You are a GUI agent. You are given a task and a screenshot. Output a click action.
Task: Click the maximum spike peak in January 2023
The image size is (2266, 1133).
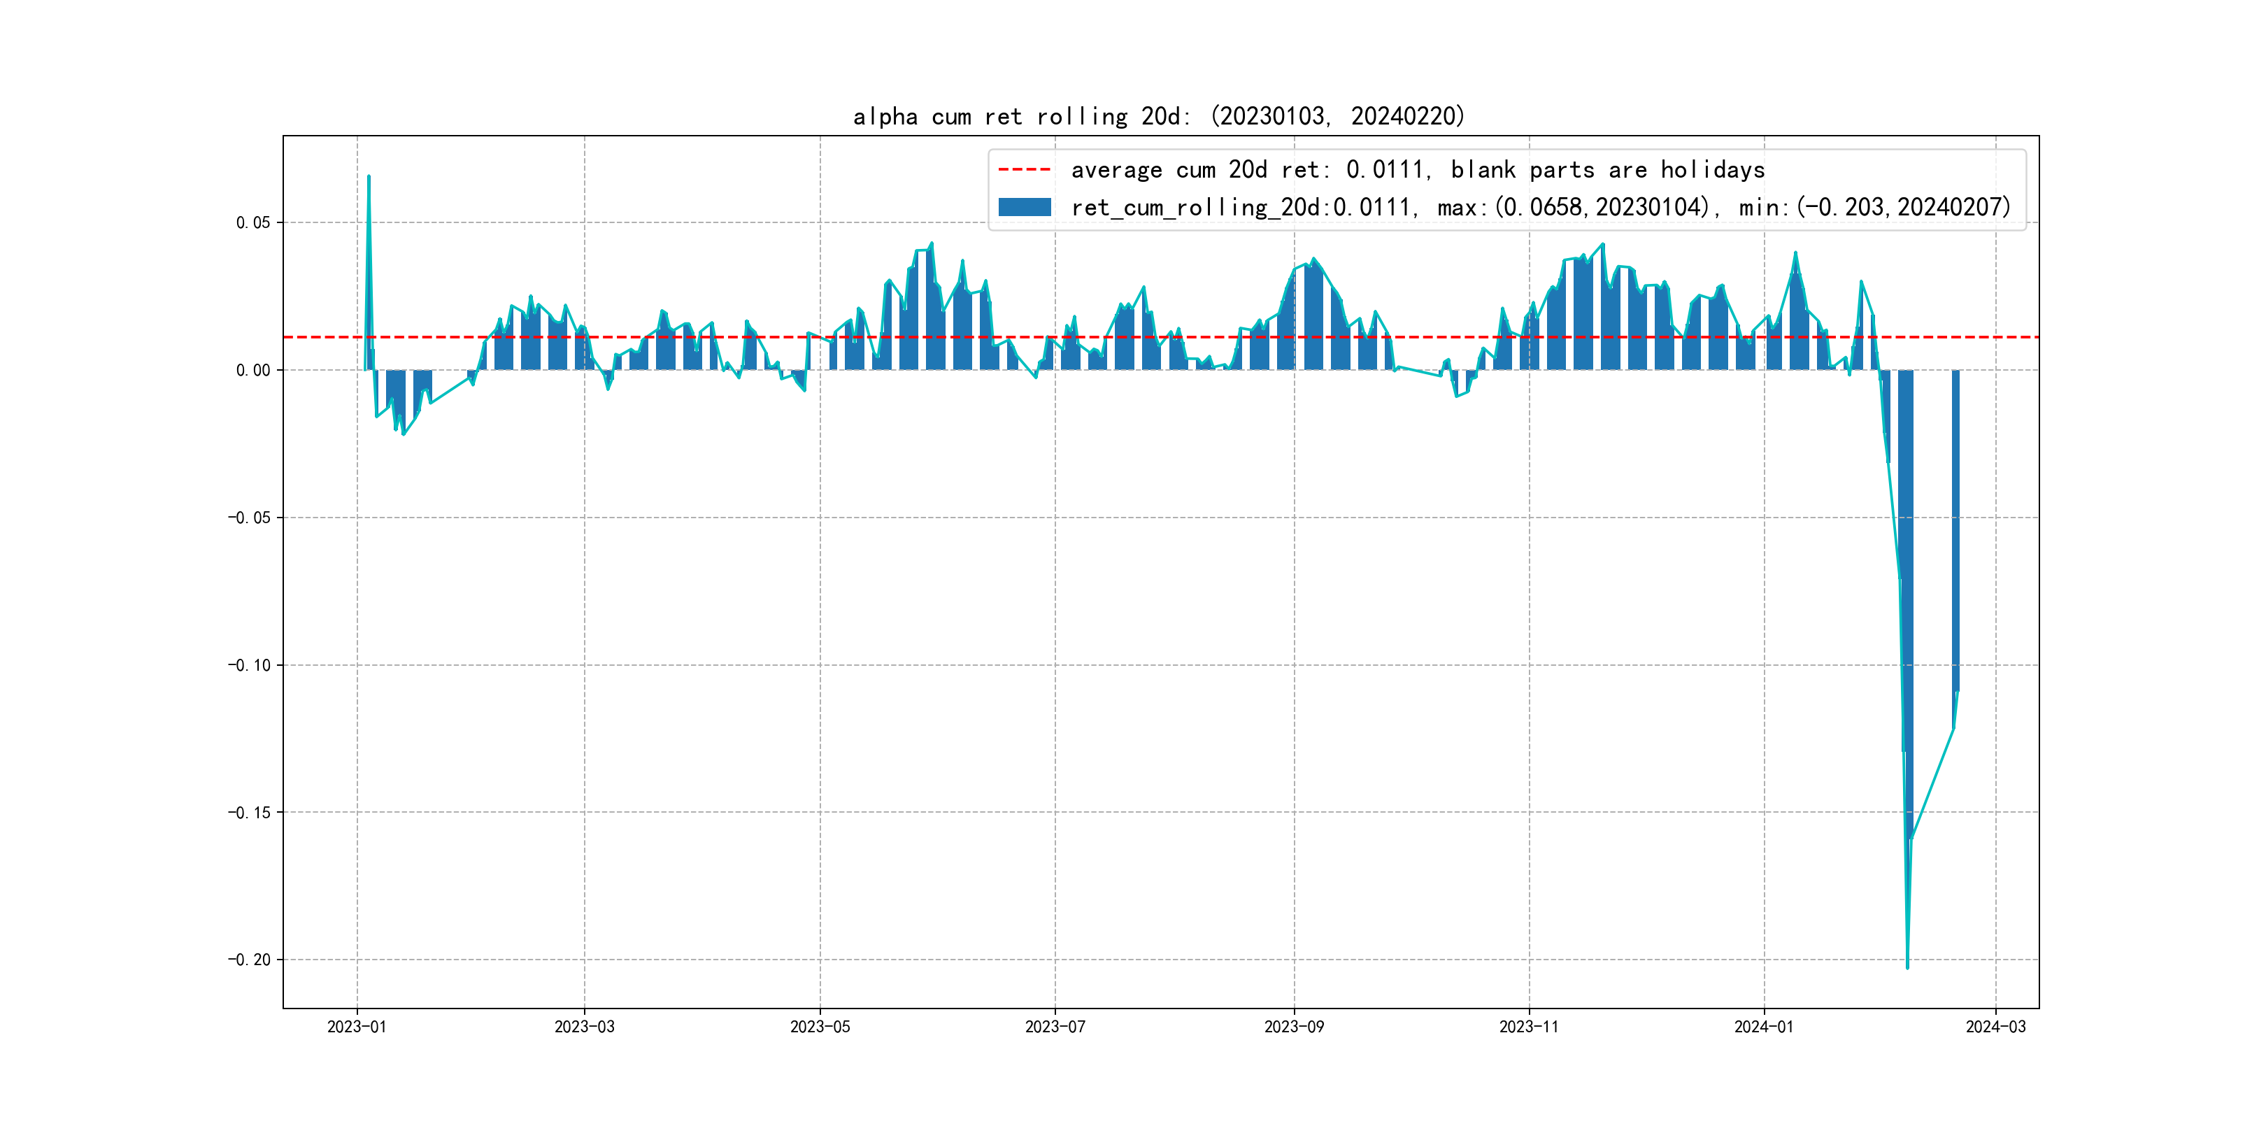click(369, 177)
